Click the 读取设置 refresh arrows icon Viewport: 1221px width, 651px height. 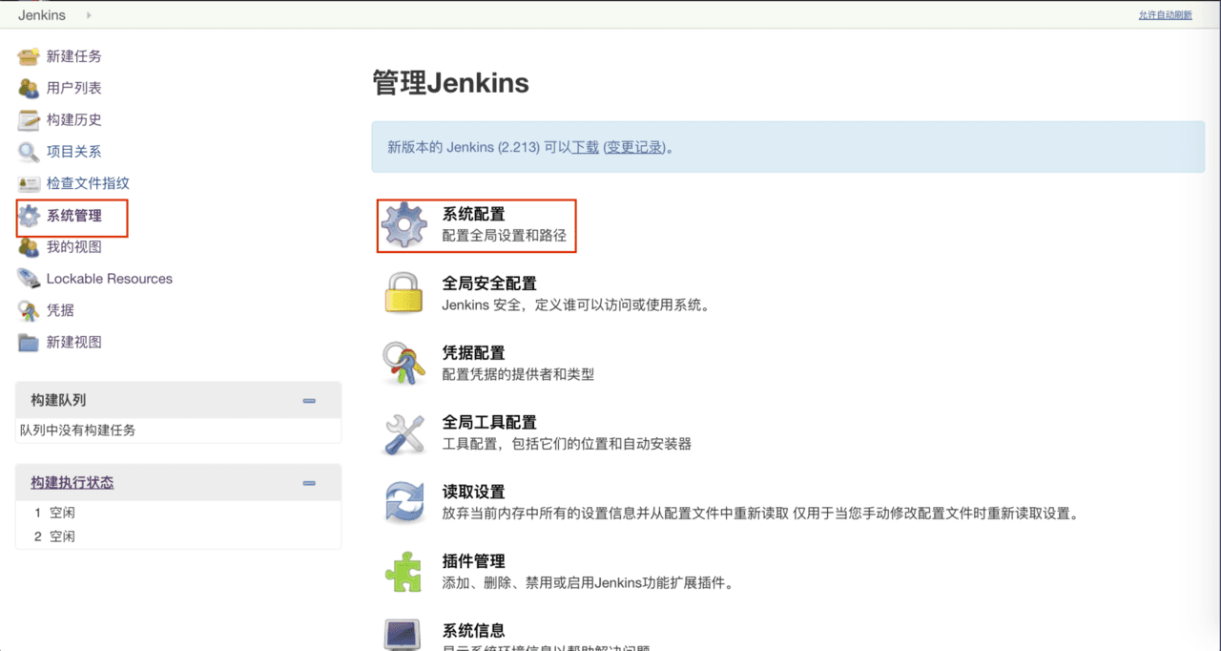coord(404,502)
